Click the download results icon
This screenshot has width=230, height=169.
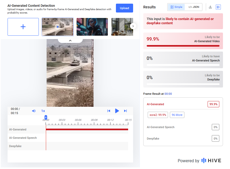(x=210, y=7)
